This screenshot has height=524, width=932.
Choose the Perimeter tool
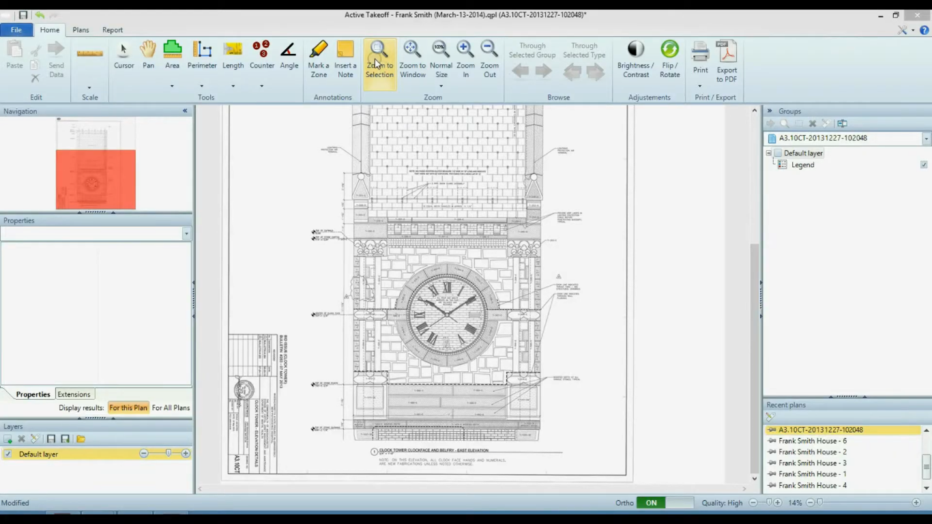[x=202, y=56]
